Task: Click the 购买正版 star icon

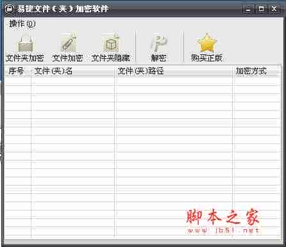Action: pos(206,43)
